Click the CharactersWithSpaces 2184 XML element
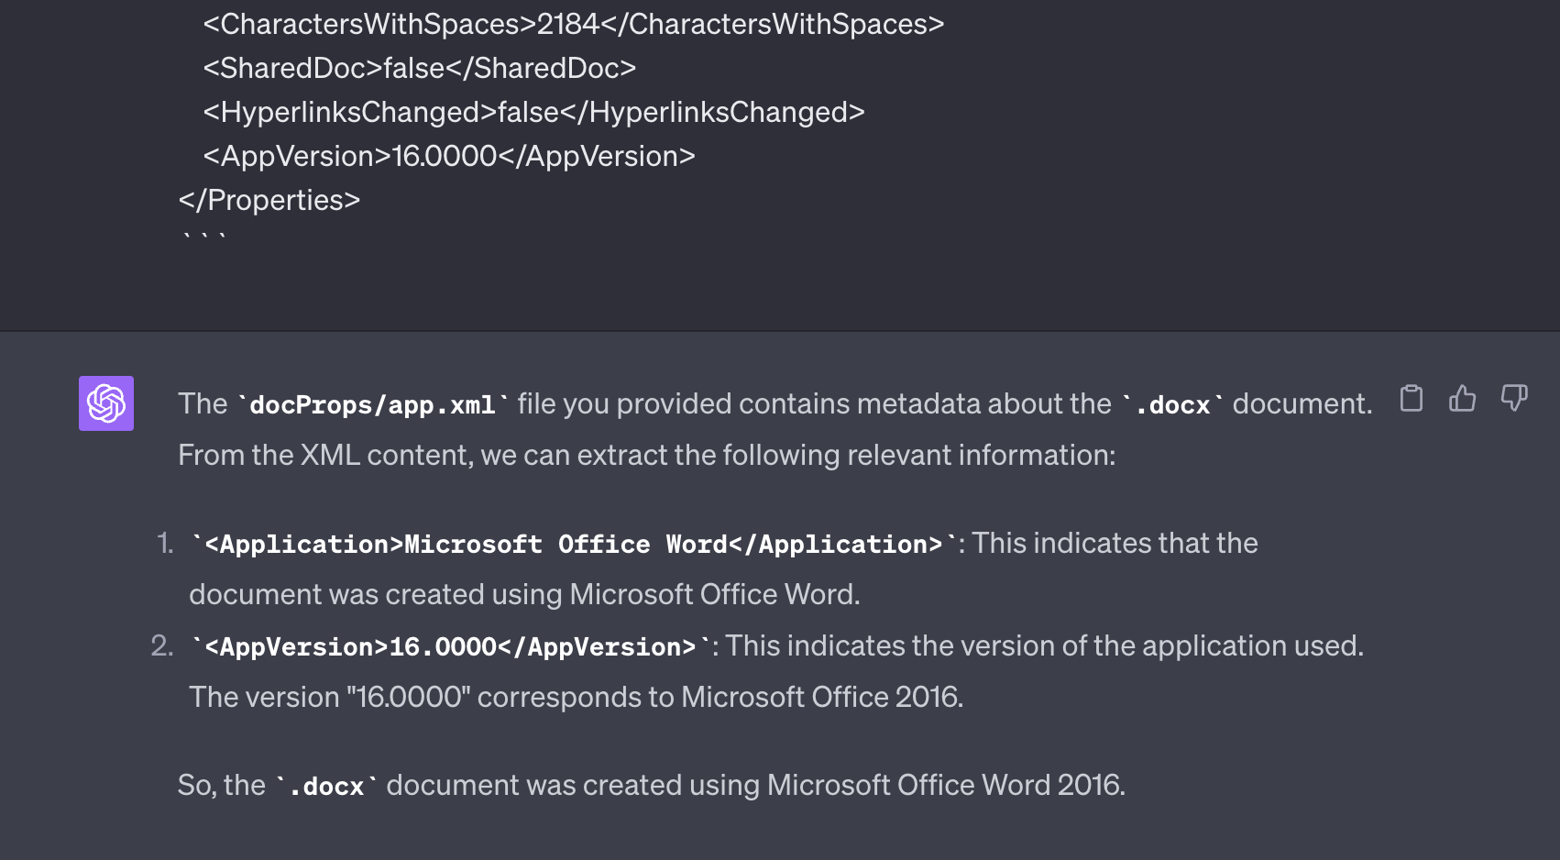1560x860 pixels. [573, 25]
